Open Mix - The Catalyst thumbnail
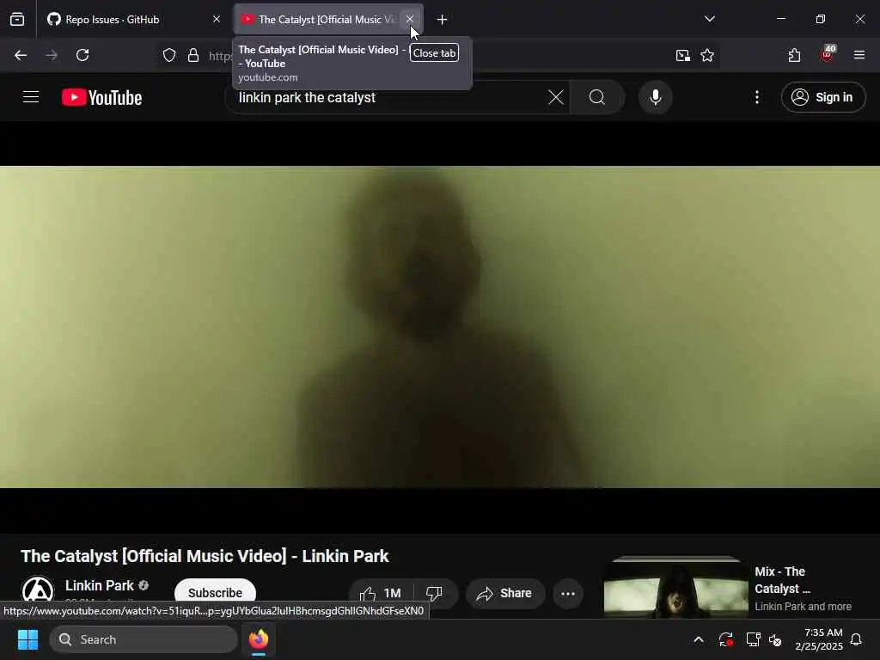This screenshot has height=660, width=880. [x=675, y=587]
